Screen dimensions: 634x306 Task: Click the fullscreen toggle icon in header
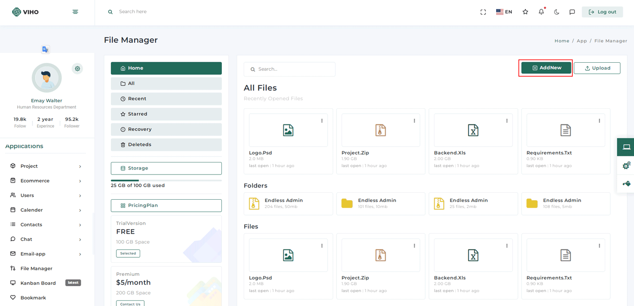click(x=483, y=12)
